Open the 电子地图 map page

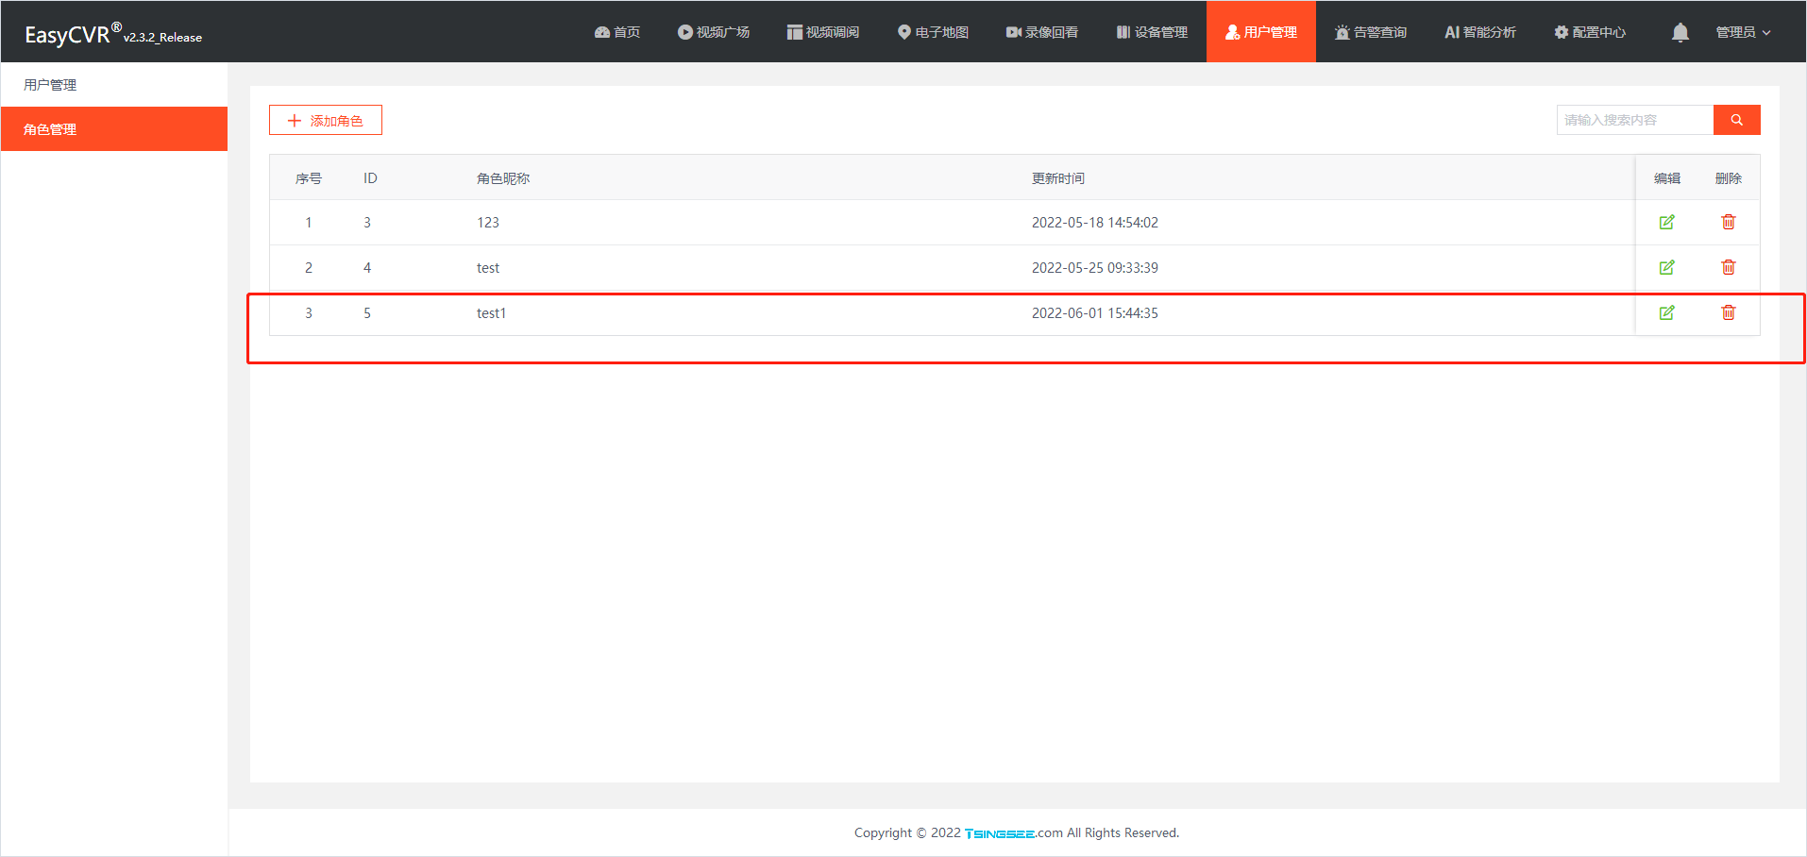click(933, 32)
